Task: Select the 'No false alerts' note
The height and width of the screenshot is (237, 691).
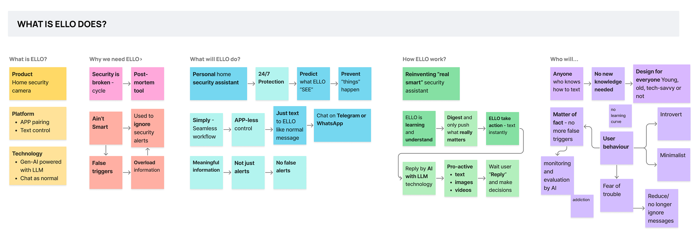Action: (x=290, y=172)
